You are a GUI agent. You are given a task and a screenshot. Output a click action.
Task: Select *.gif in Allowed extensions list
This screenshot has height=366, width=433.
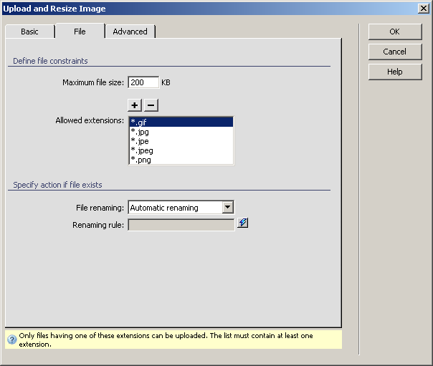point(181,122)
